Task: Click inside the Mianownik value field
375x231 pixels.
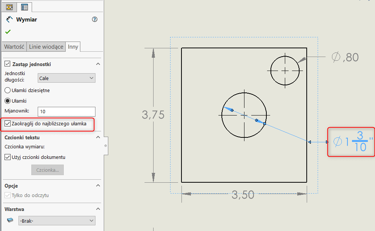Action: click(x=66, y=112)
